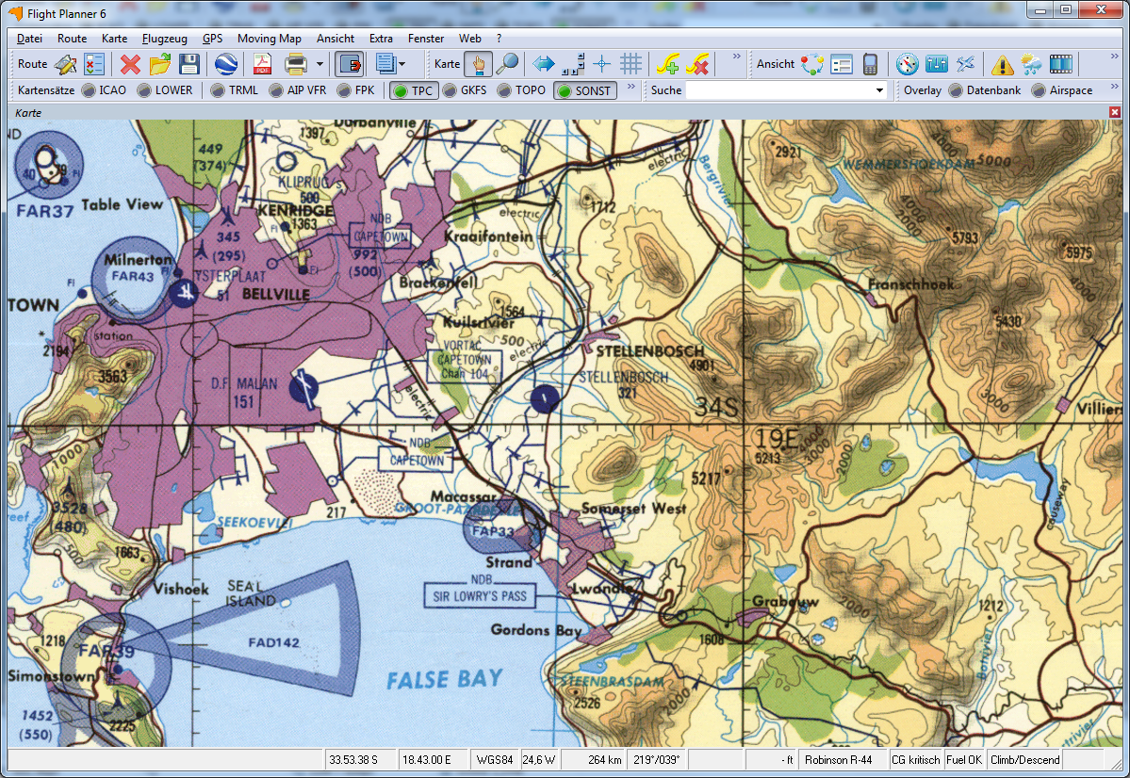Export to PDF using the PDF icon
The image size is (1130, 778).
tap(262, 64)
